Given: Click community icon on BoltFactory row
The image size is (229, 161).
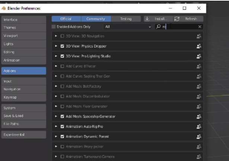Looking at the screenshot, I should [199, 86].
